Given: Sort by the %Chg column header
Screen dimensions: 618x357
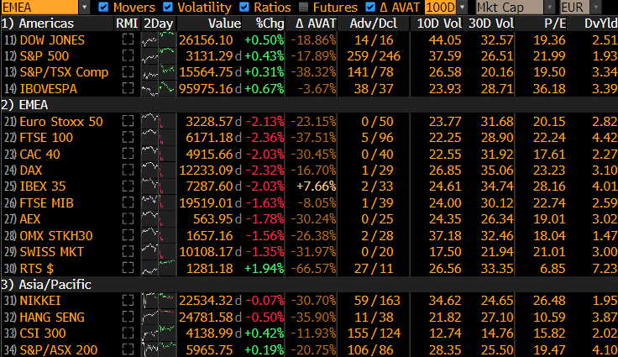Looking at the screenshot, I should 270,24.
